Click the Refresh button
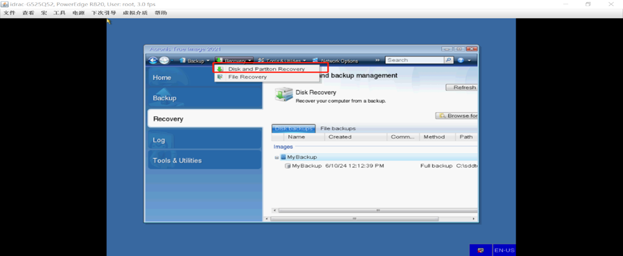The width and height of the screenshot is (623, 256). 462,88
